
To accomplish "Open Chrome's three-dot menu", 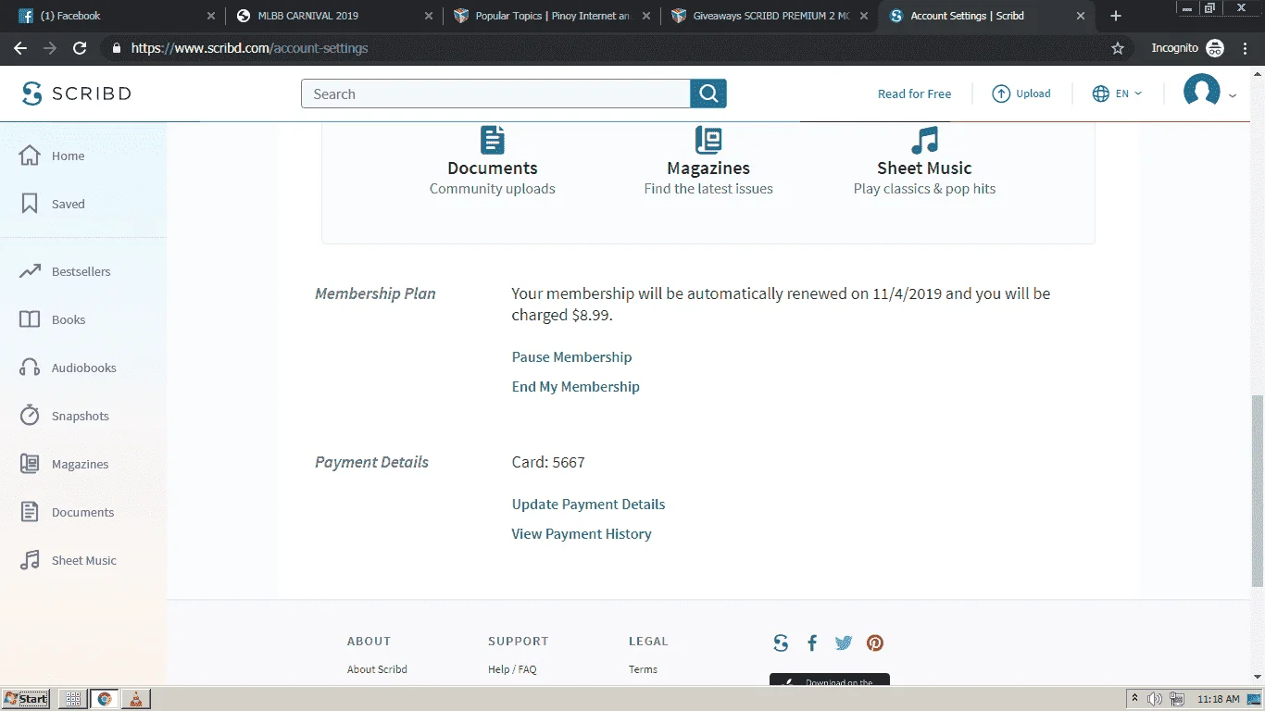I will tap(1246, 48).
